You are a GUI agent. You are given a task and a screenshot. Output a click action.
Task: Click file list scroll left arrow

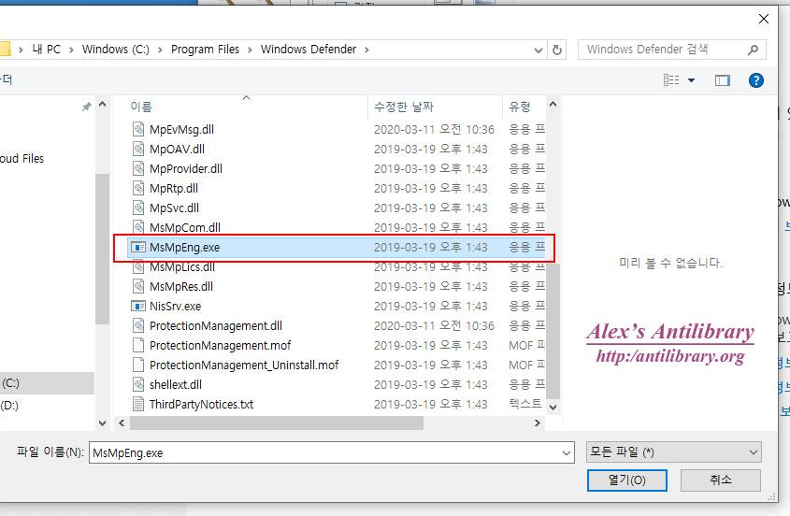[x=122, y=423]
